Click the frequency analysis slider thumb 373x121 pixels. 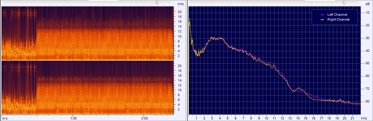(x=344, y=2)
